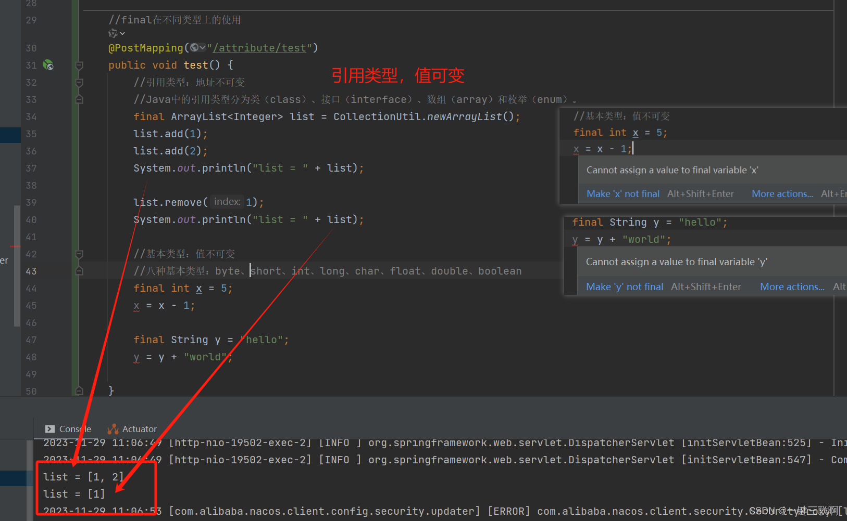Viewport: 847px width, 521px height.
Task: Click the gutter marker icon at line 32
Action: click(79, 82)
